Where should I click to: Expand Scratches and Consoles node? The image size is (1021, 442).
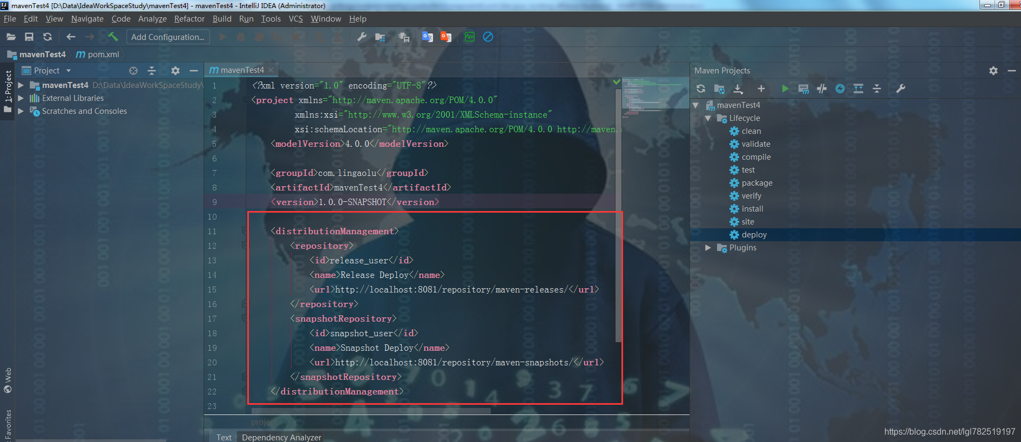tap(21, 111)
